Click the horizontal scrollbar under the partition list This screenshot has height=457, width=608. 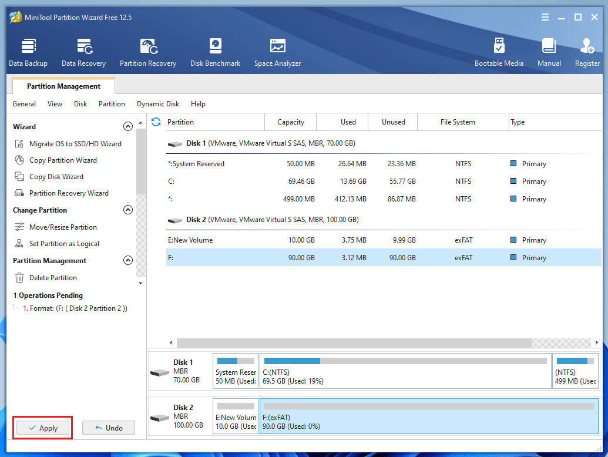pos(354,342)
